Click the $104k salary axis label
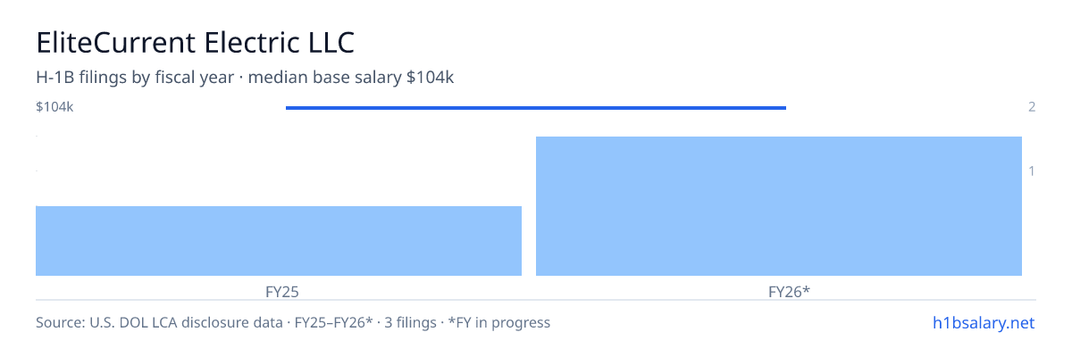This screenshot has width=1072, height=357. (x=54, y=107)
